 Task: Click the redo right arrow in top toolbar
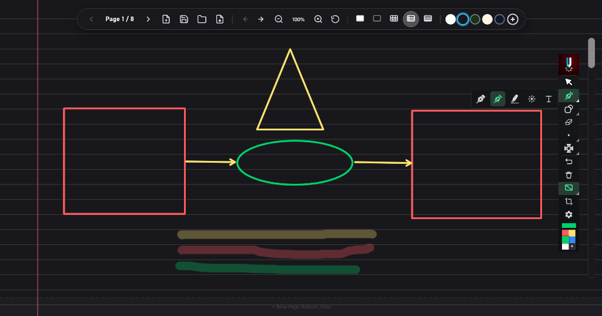[260, 19]
